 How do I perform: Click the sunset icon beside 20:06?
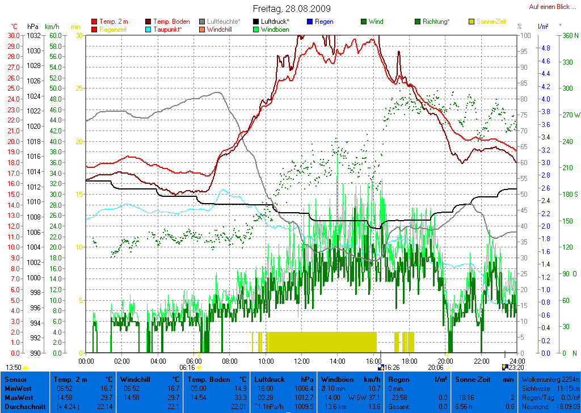click(x=447, y=368)
